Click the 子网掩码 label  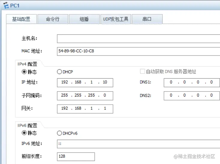point(31,96)
